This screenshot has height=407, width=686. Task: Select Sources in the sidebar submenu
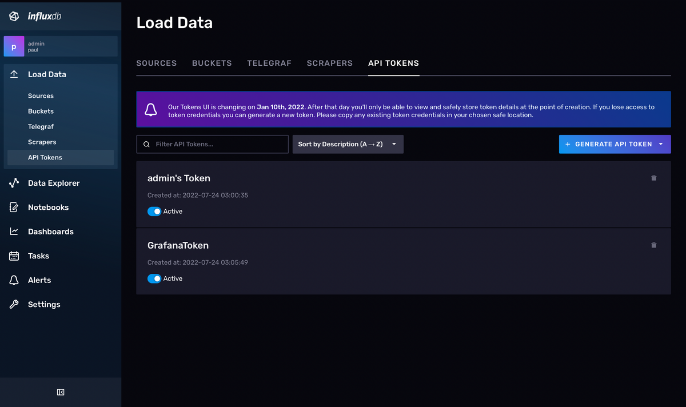(41, 96)
